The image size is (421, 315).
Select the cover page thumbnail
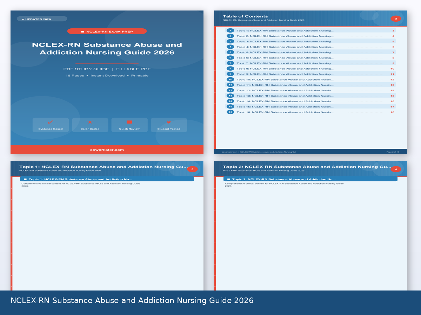107,82
